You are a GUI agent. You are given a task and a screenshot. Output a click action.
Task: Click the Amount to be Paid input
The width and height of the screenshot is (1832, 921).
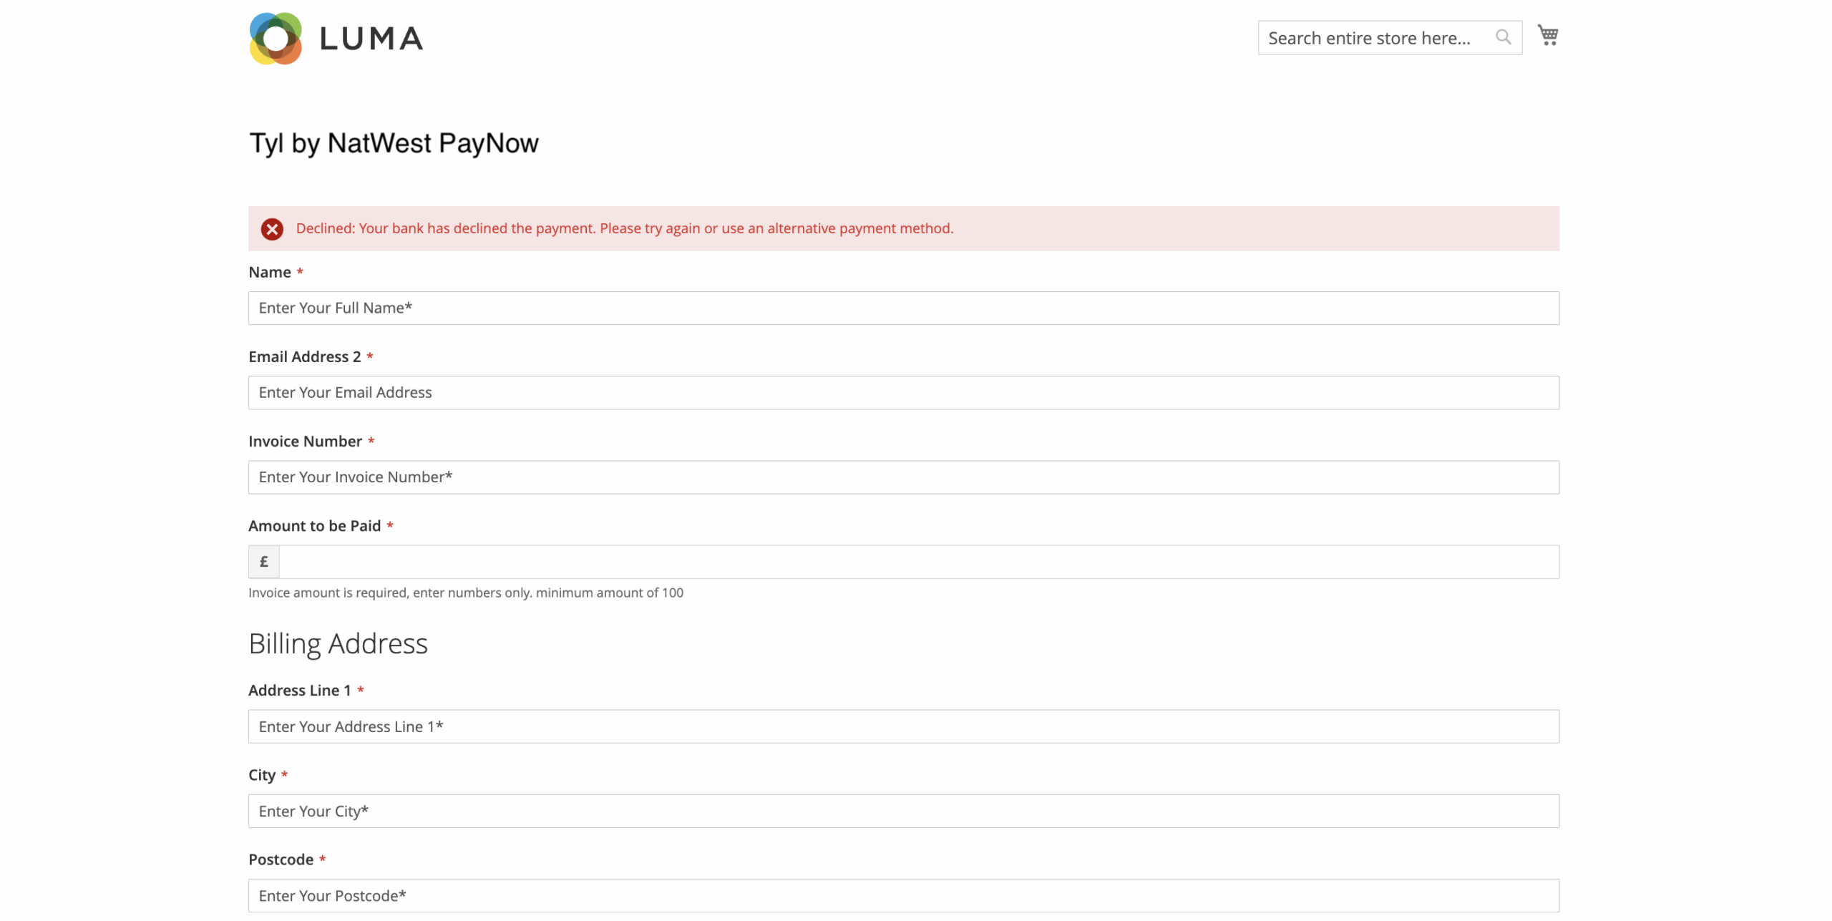tap(916, 562)
